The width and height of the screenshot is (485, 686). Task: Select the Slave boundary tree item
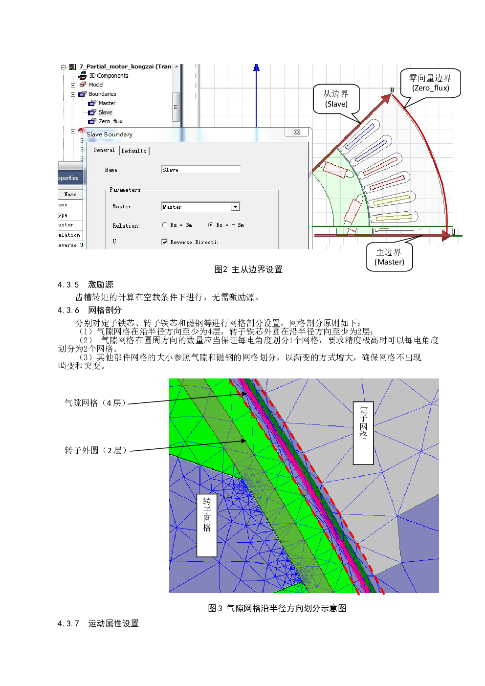105,112
